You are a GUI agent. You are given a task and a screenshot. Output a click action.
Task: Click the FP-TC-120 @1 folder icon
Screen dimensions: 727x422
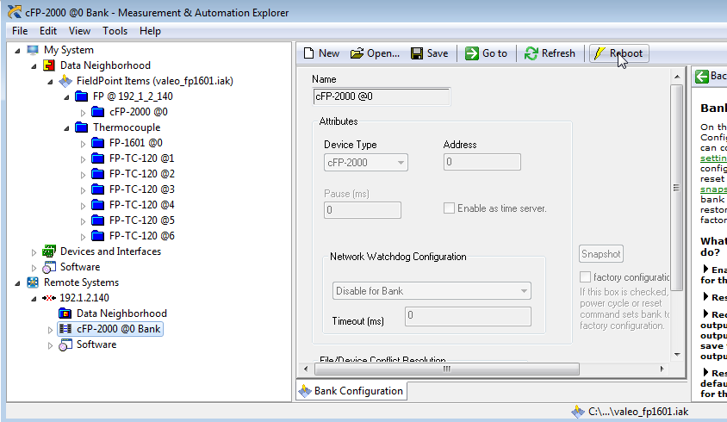pyautogui.click(x=98, y=158)
